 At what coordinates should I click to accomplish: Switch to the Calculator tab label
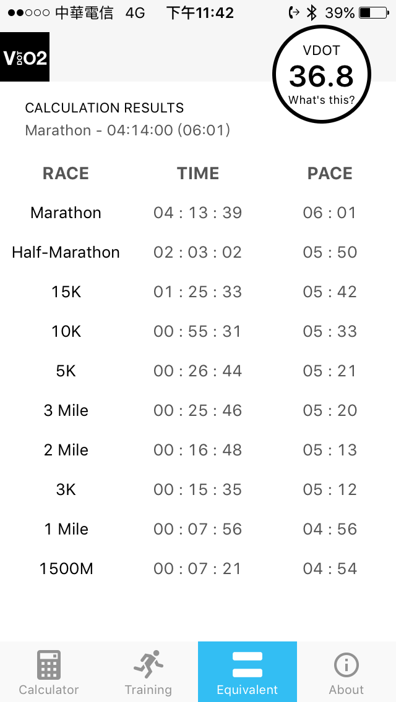[48, 690]
